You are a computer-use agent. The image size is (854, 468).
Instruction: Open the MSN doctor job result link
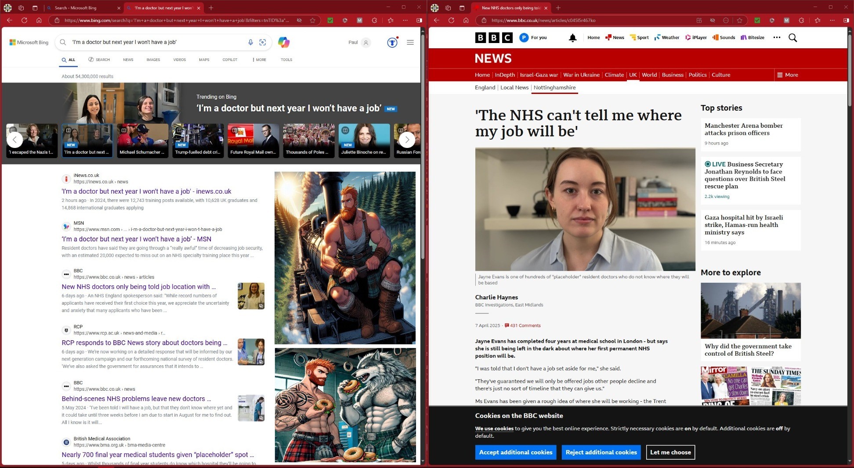tap(136, 239)
